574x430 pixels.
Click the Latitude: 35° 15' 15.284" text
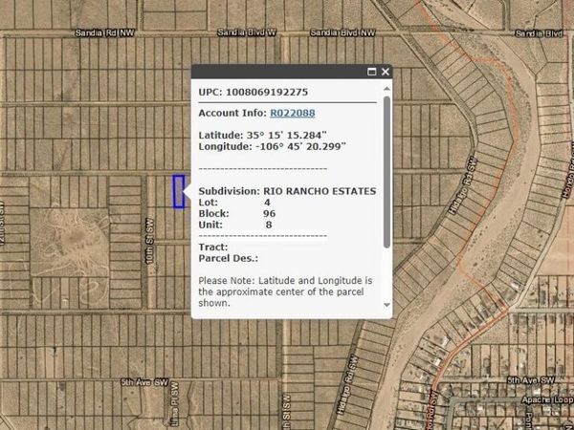262,136
